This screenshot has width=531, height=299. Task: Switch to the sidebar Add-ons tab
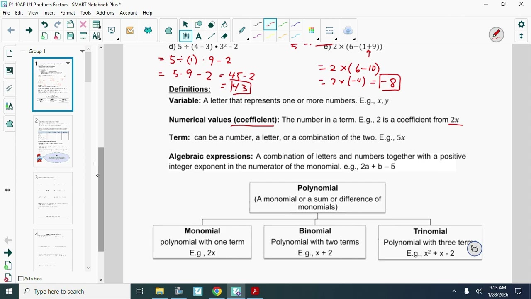9,124
